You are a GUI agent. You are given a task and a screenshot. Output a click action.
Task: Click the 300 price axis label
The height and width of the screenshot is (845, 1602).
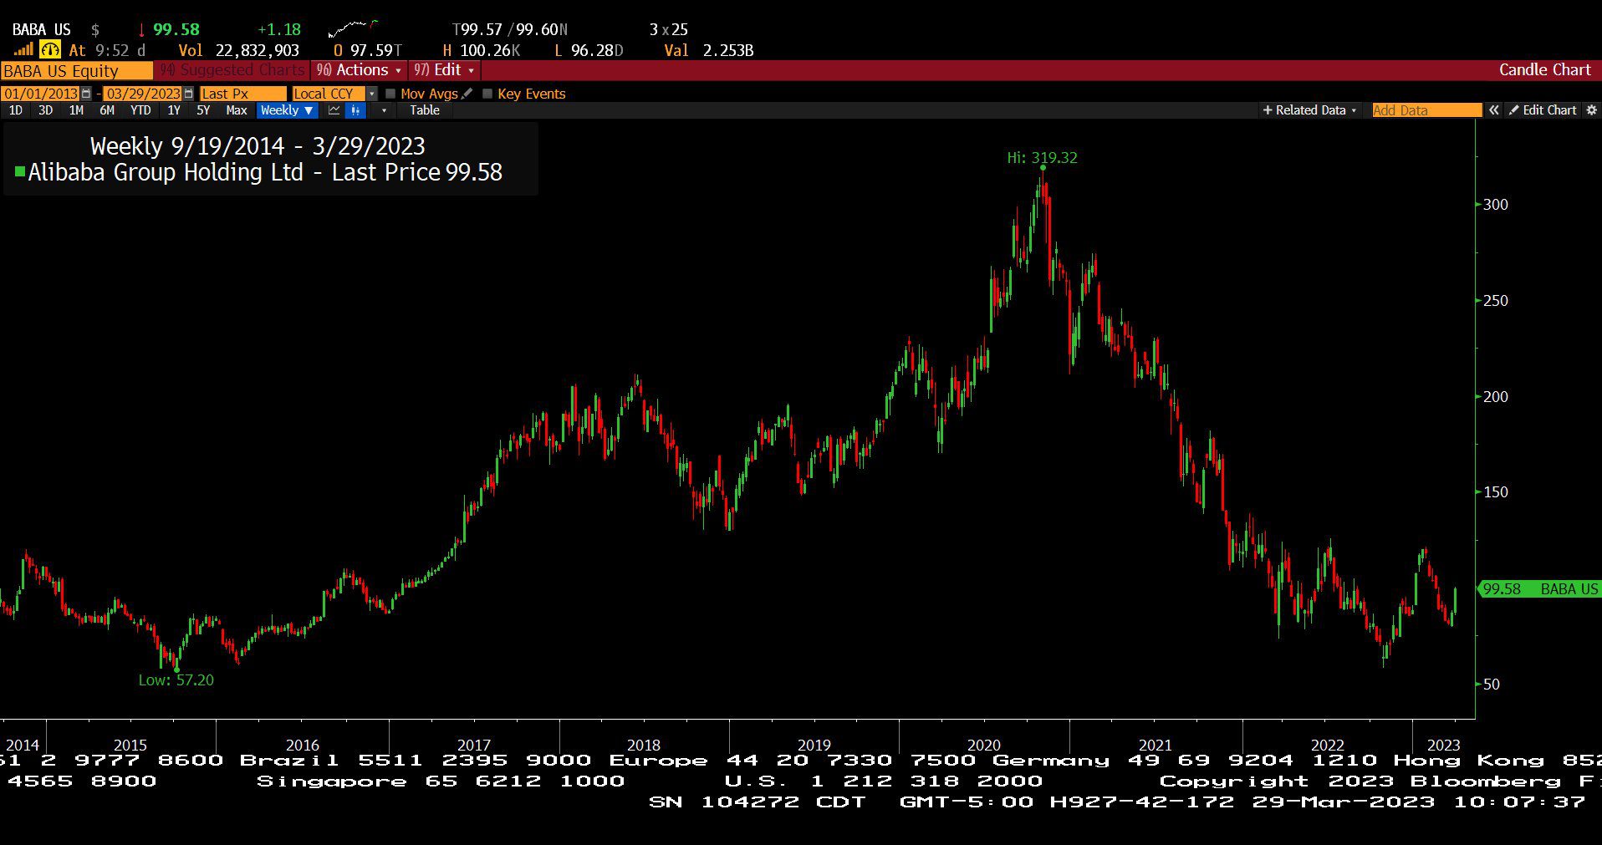1495,204
